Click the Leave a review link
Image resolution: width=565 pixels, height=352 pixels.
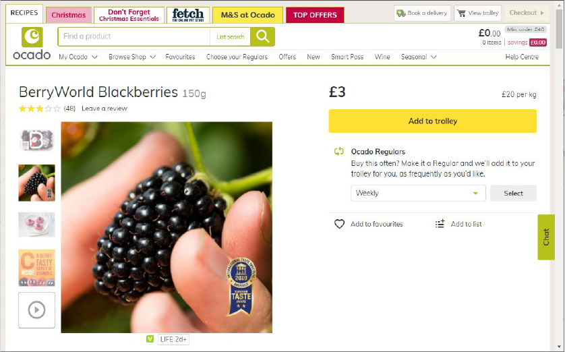tap(105, 109)
